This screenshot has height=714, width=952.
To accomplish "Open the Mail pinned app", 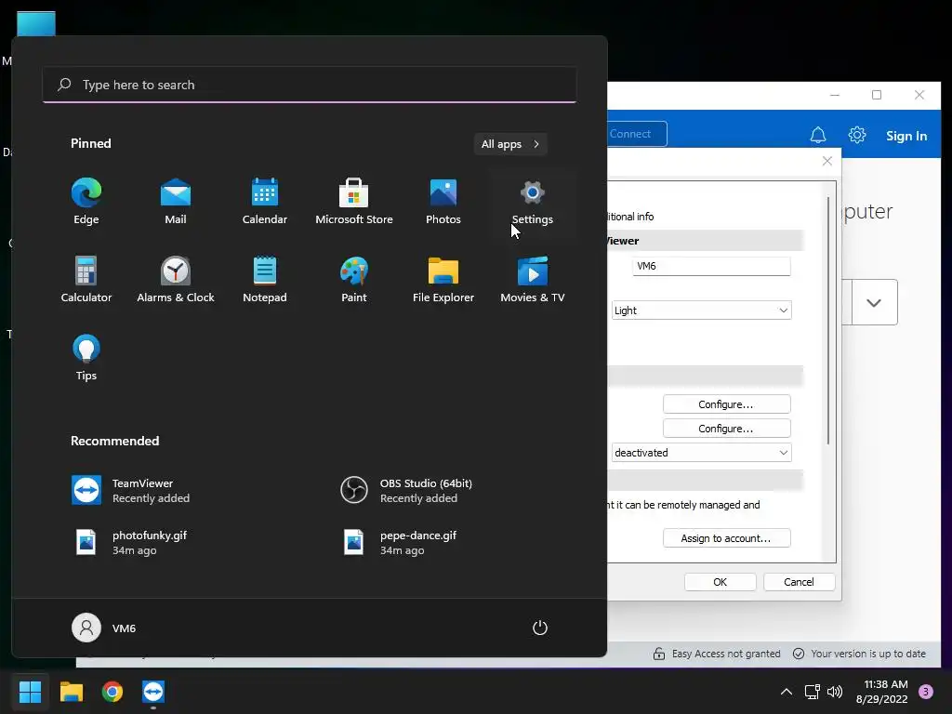I will [x=176, y=202].
